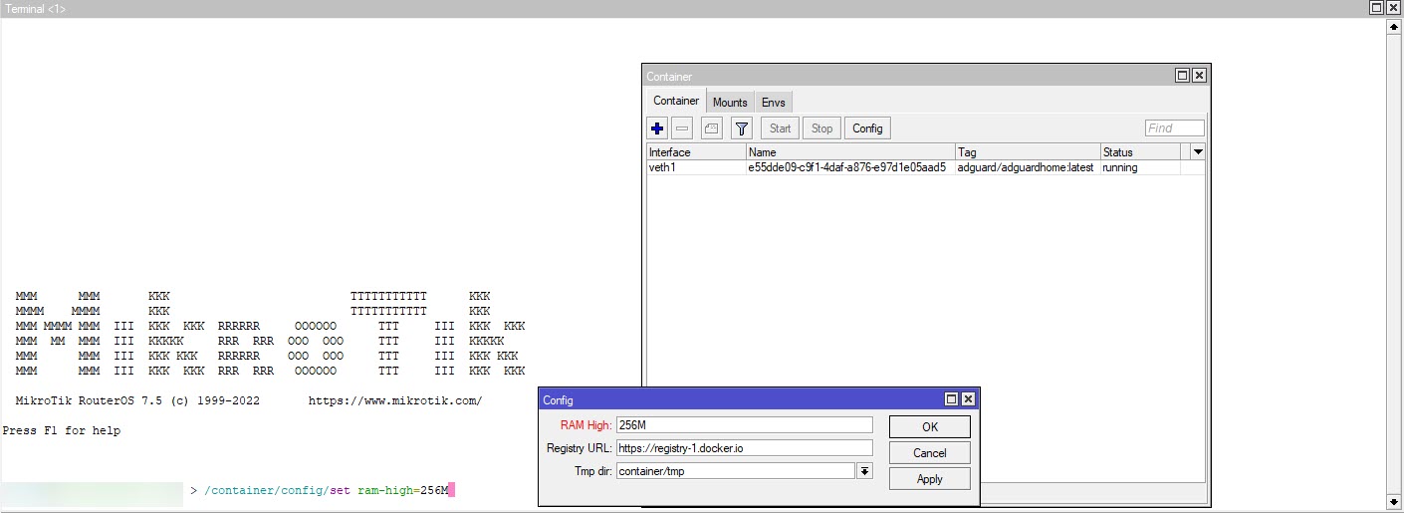Click the terminal scrollbar down arrow
1404x513 pixels.
point(1394,502)
